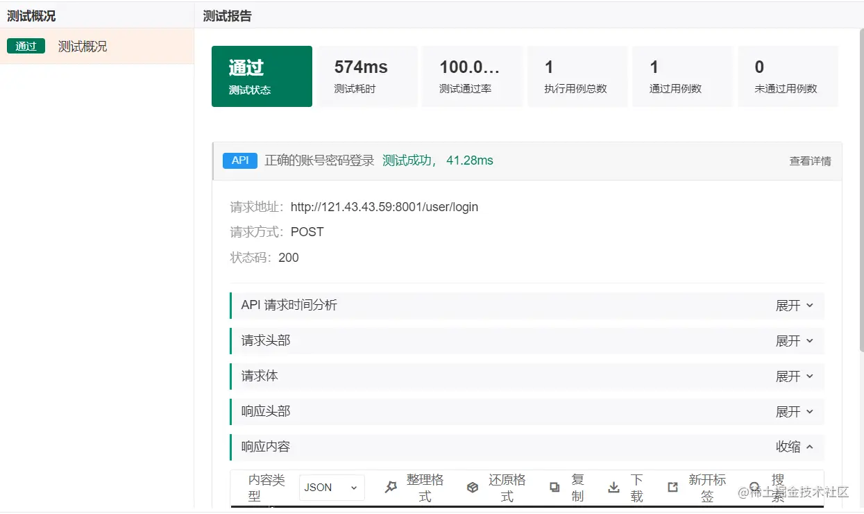Click the 还原格式 button label
Screen dimensions: 864x514
(507, 488)
